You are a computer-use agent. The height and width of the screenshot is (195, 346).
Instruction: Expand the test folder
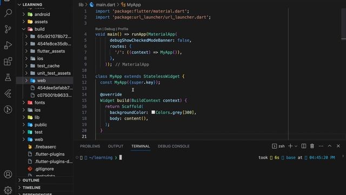click(x=24, y=132)
